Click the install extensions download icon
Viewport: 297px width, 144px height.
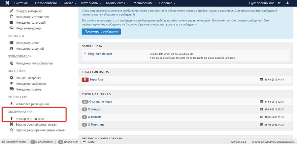12,104
